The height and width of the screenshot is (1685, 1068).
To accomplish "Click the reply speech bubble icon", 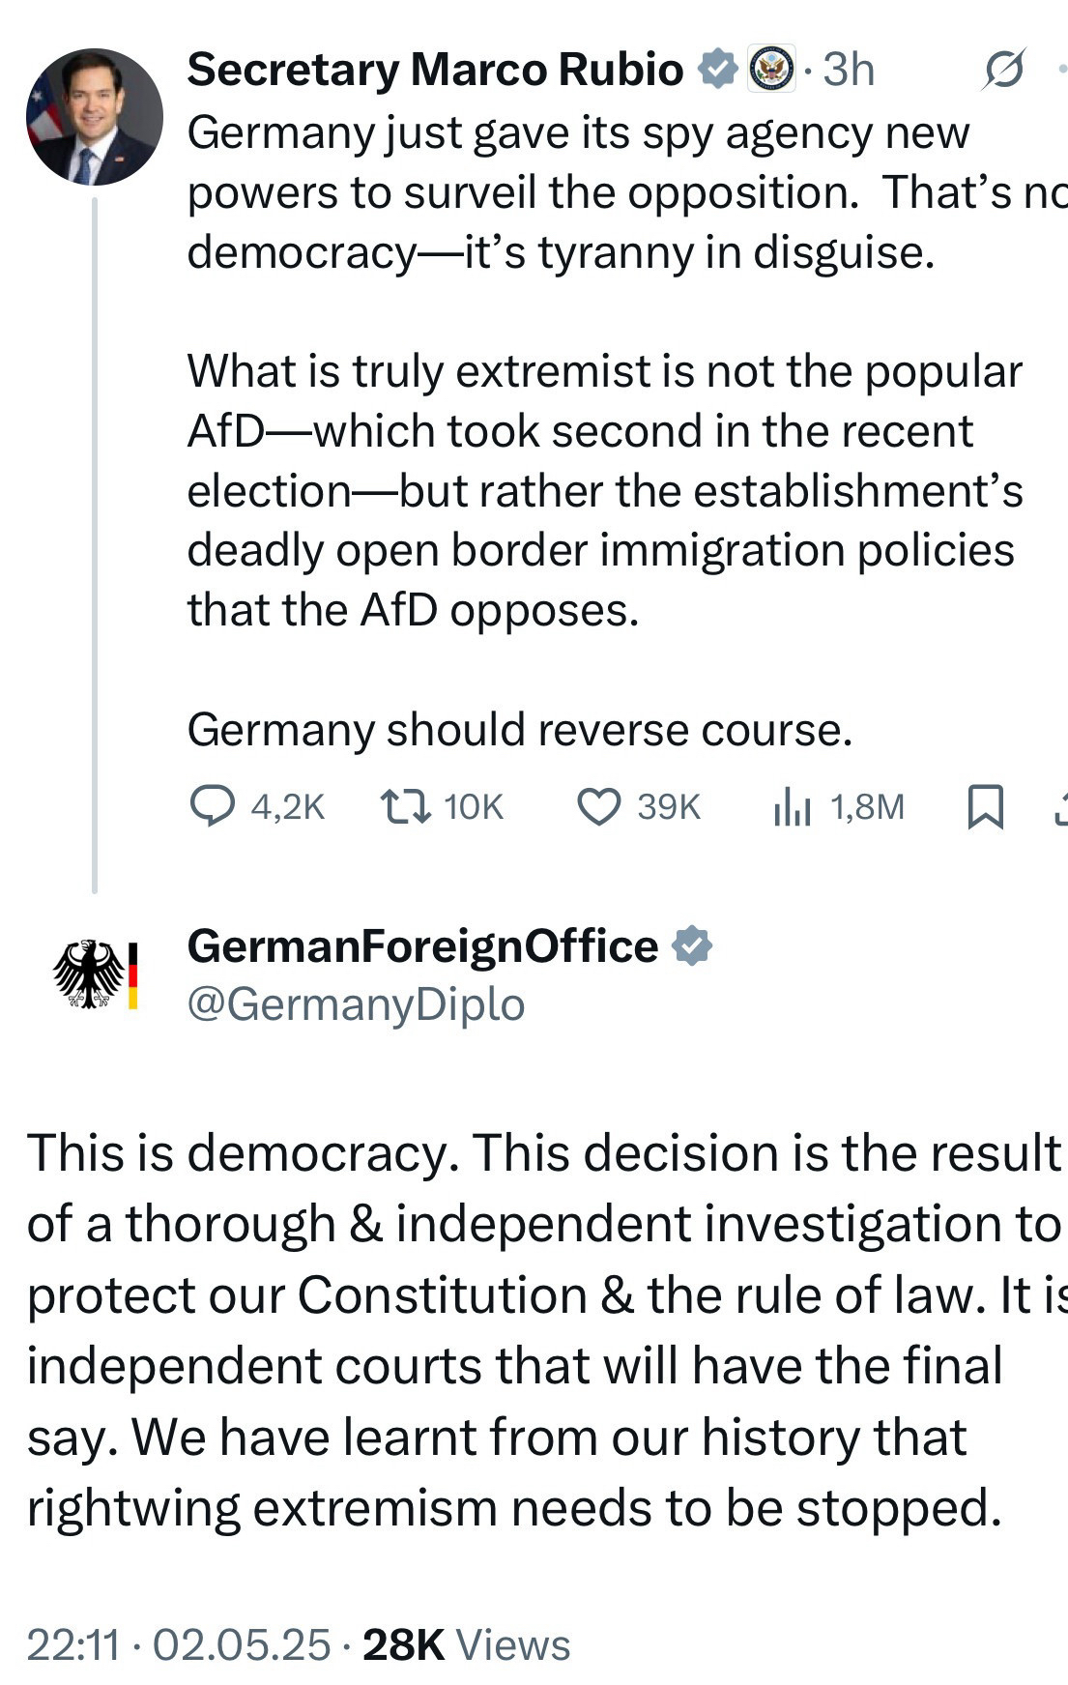I will tap(212, 806).
